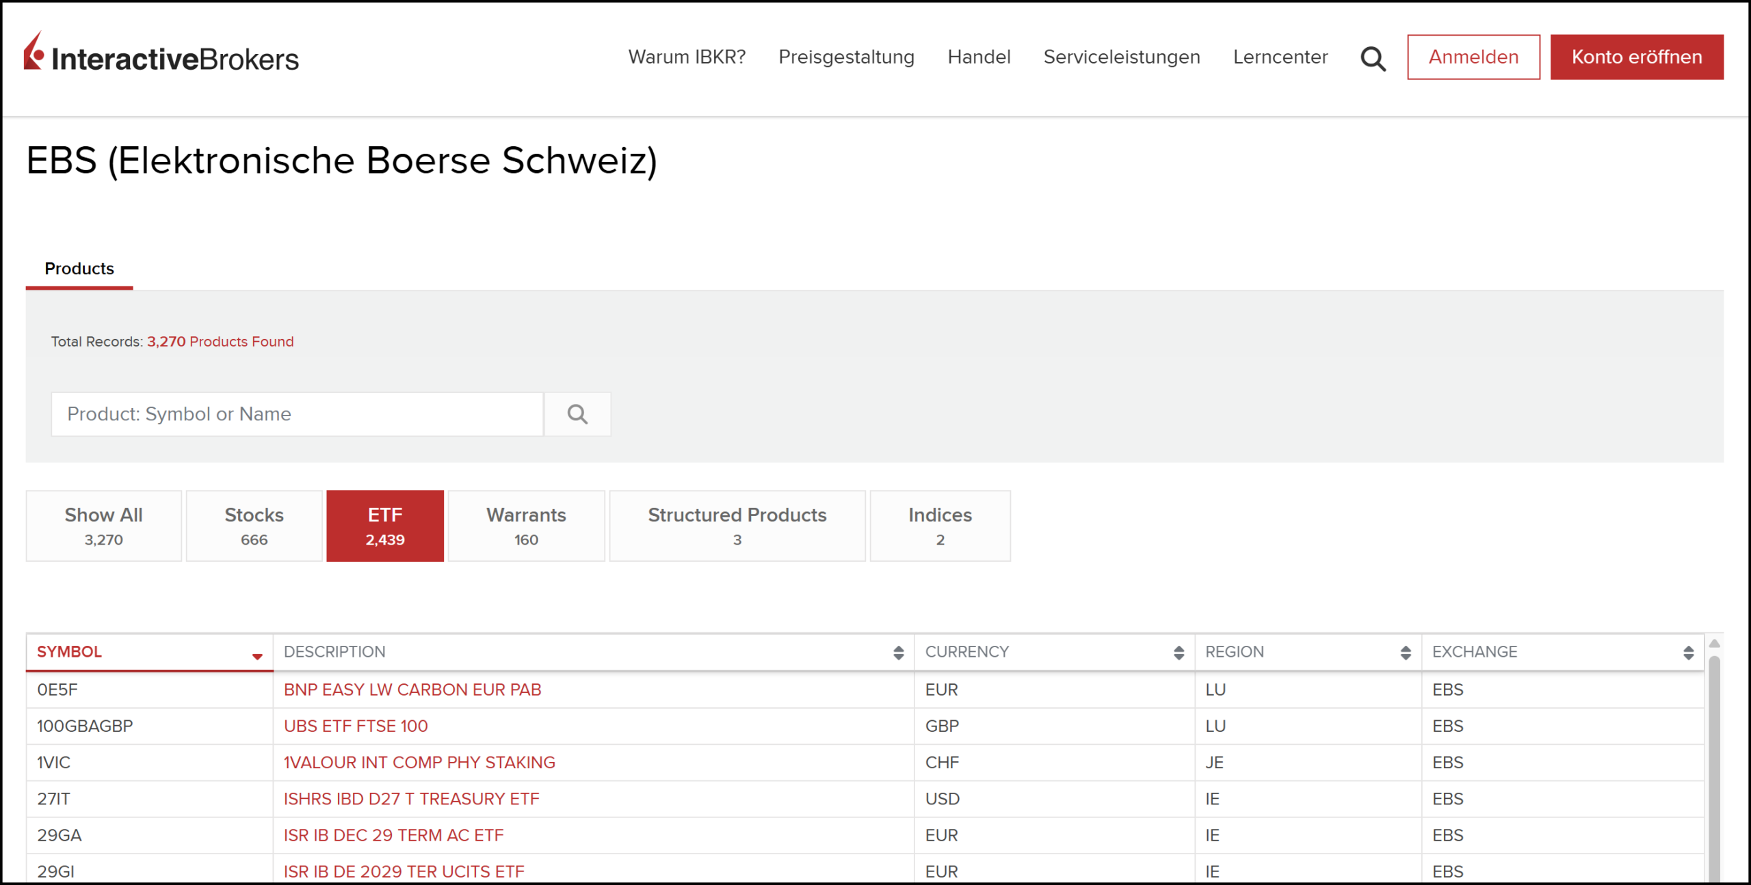Image resolution: width=1751 pixels, height=885 pixels.
Task: Sort table by Region arrows
Action: pyautogui.click(x=1406, y=653)
